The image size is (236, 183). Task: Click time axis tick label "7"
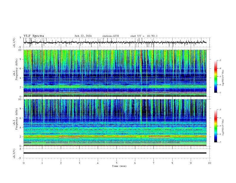click(154, 163)
